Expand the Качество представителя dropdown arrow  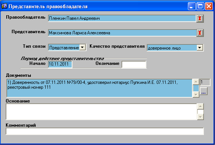[x=200, y=48]
